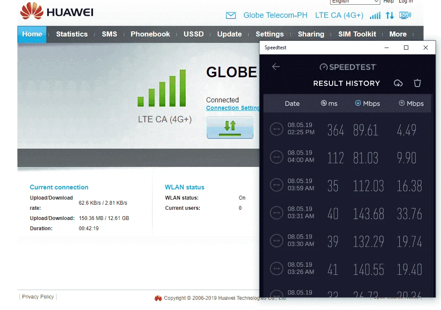
Task: Click the 08.05.19 03:59 AM date entry
Action: (301, 184)
